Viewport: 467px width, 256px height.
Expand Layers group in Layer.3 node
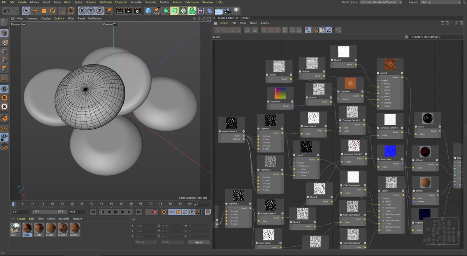click(x=381, y=81)
